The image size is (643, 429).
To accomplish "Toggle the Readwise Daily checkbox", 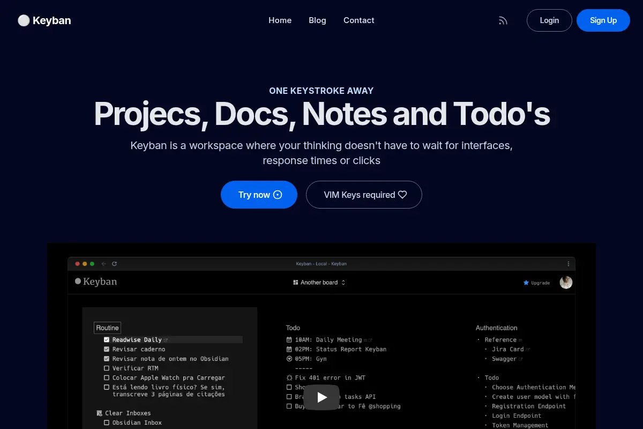I will coord(107,339).
